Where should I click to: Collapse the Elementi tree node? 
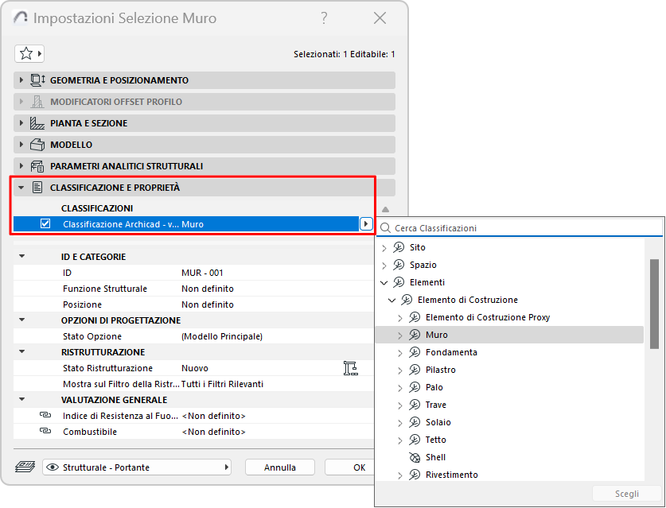pyautogui.click(x=384, y=283)
